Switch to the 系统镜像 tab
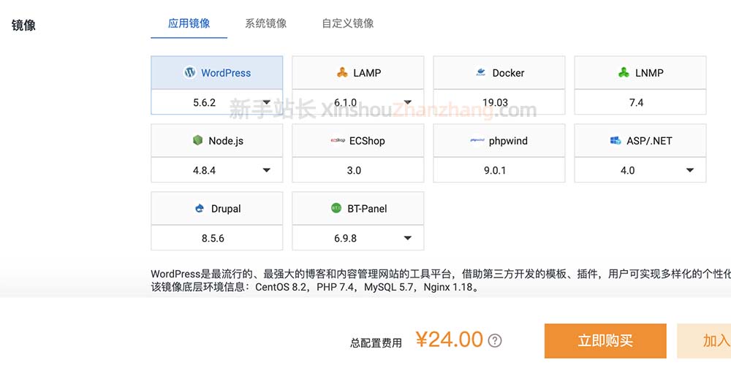Screen dimensions: 731x368 coord(266,23)
